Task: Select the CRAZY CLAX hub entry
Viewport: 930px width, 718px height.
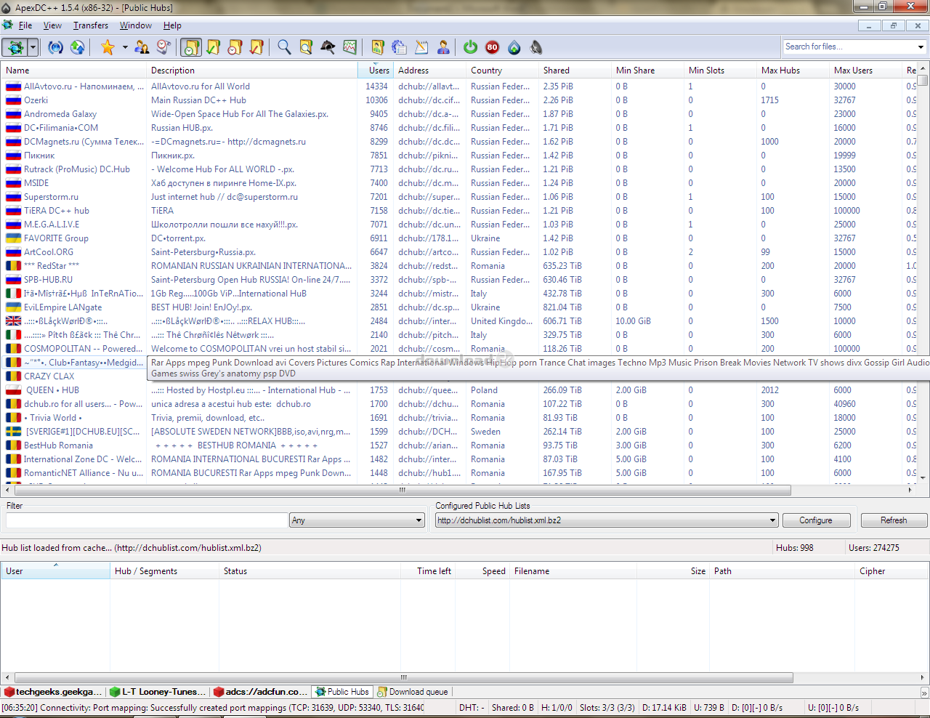Action: coord(74,376)
